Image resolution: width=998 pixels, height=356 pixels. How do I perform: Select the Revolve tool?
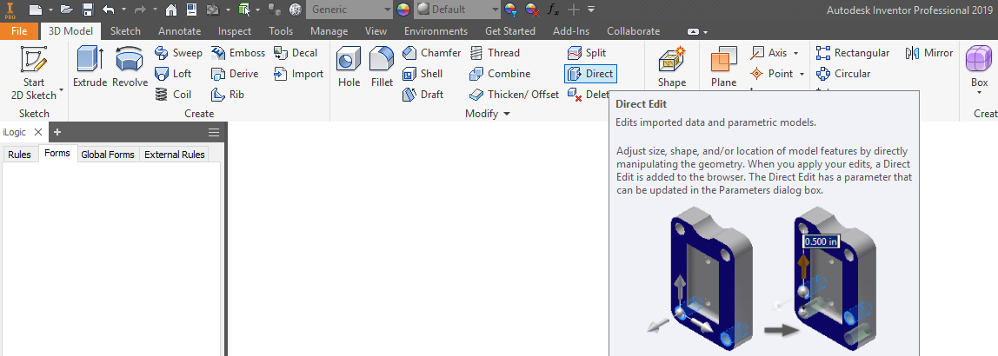(x=130, y=66)
